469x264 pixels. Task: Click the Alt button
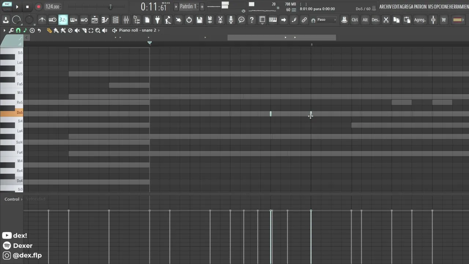point(365,20)
